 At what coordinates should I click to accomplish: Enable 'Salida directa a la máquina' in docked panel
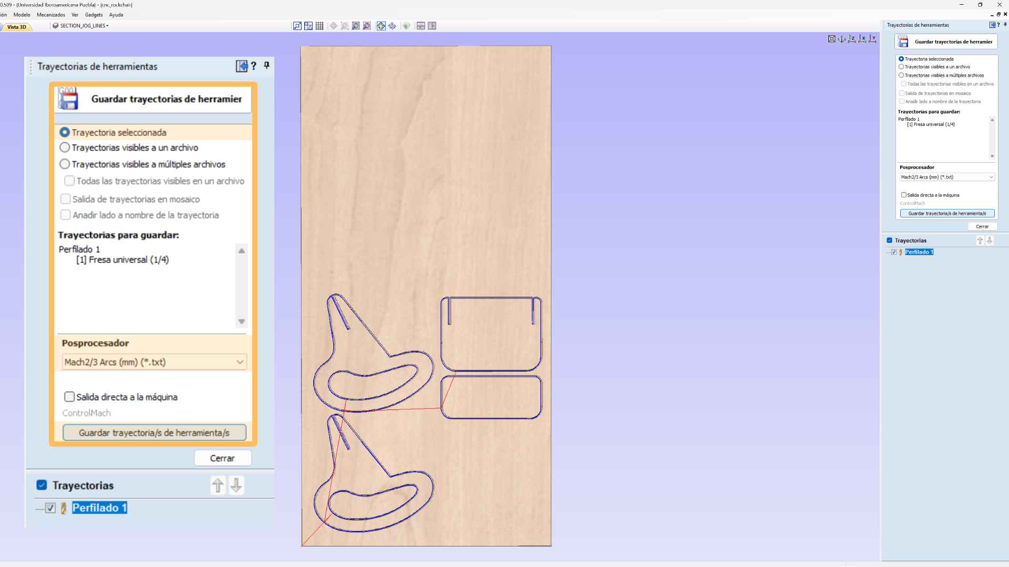904,195
